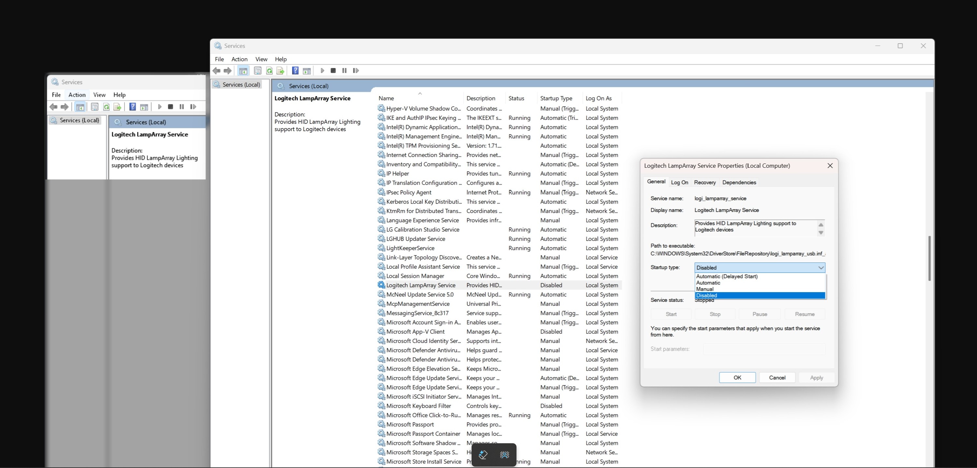Screen dimensions: 977x468
Task: Sort by the Log On As column header
Action: tap(602, 98)
